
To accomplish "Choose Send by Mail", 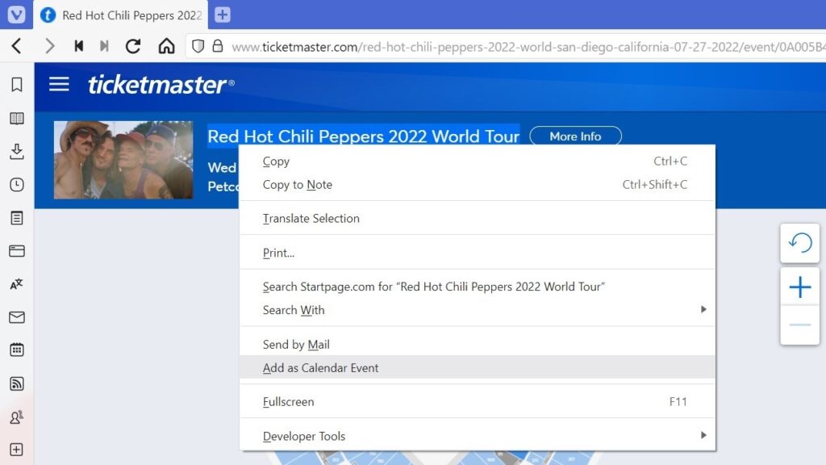I will 478,344.
